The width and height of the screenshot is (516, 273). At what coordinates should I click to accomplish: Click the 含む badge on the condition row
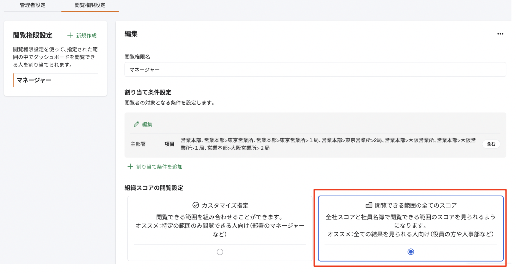(491, 144)
